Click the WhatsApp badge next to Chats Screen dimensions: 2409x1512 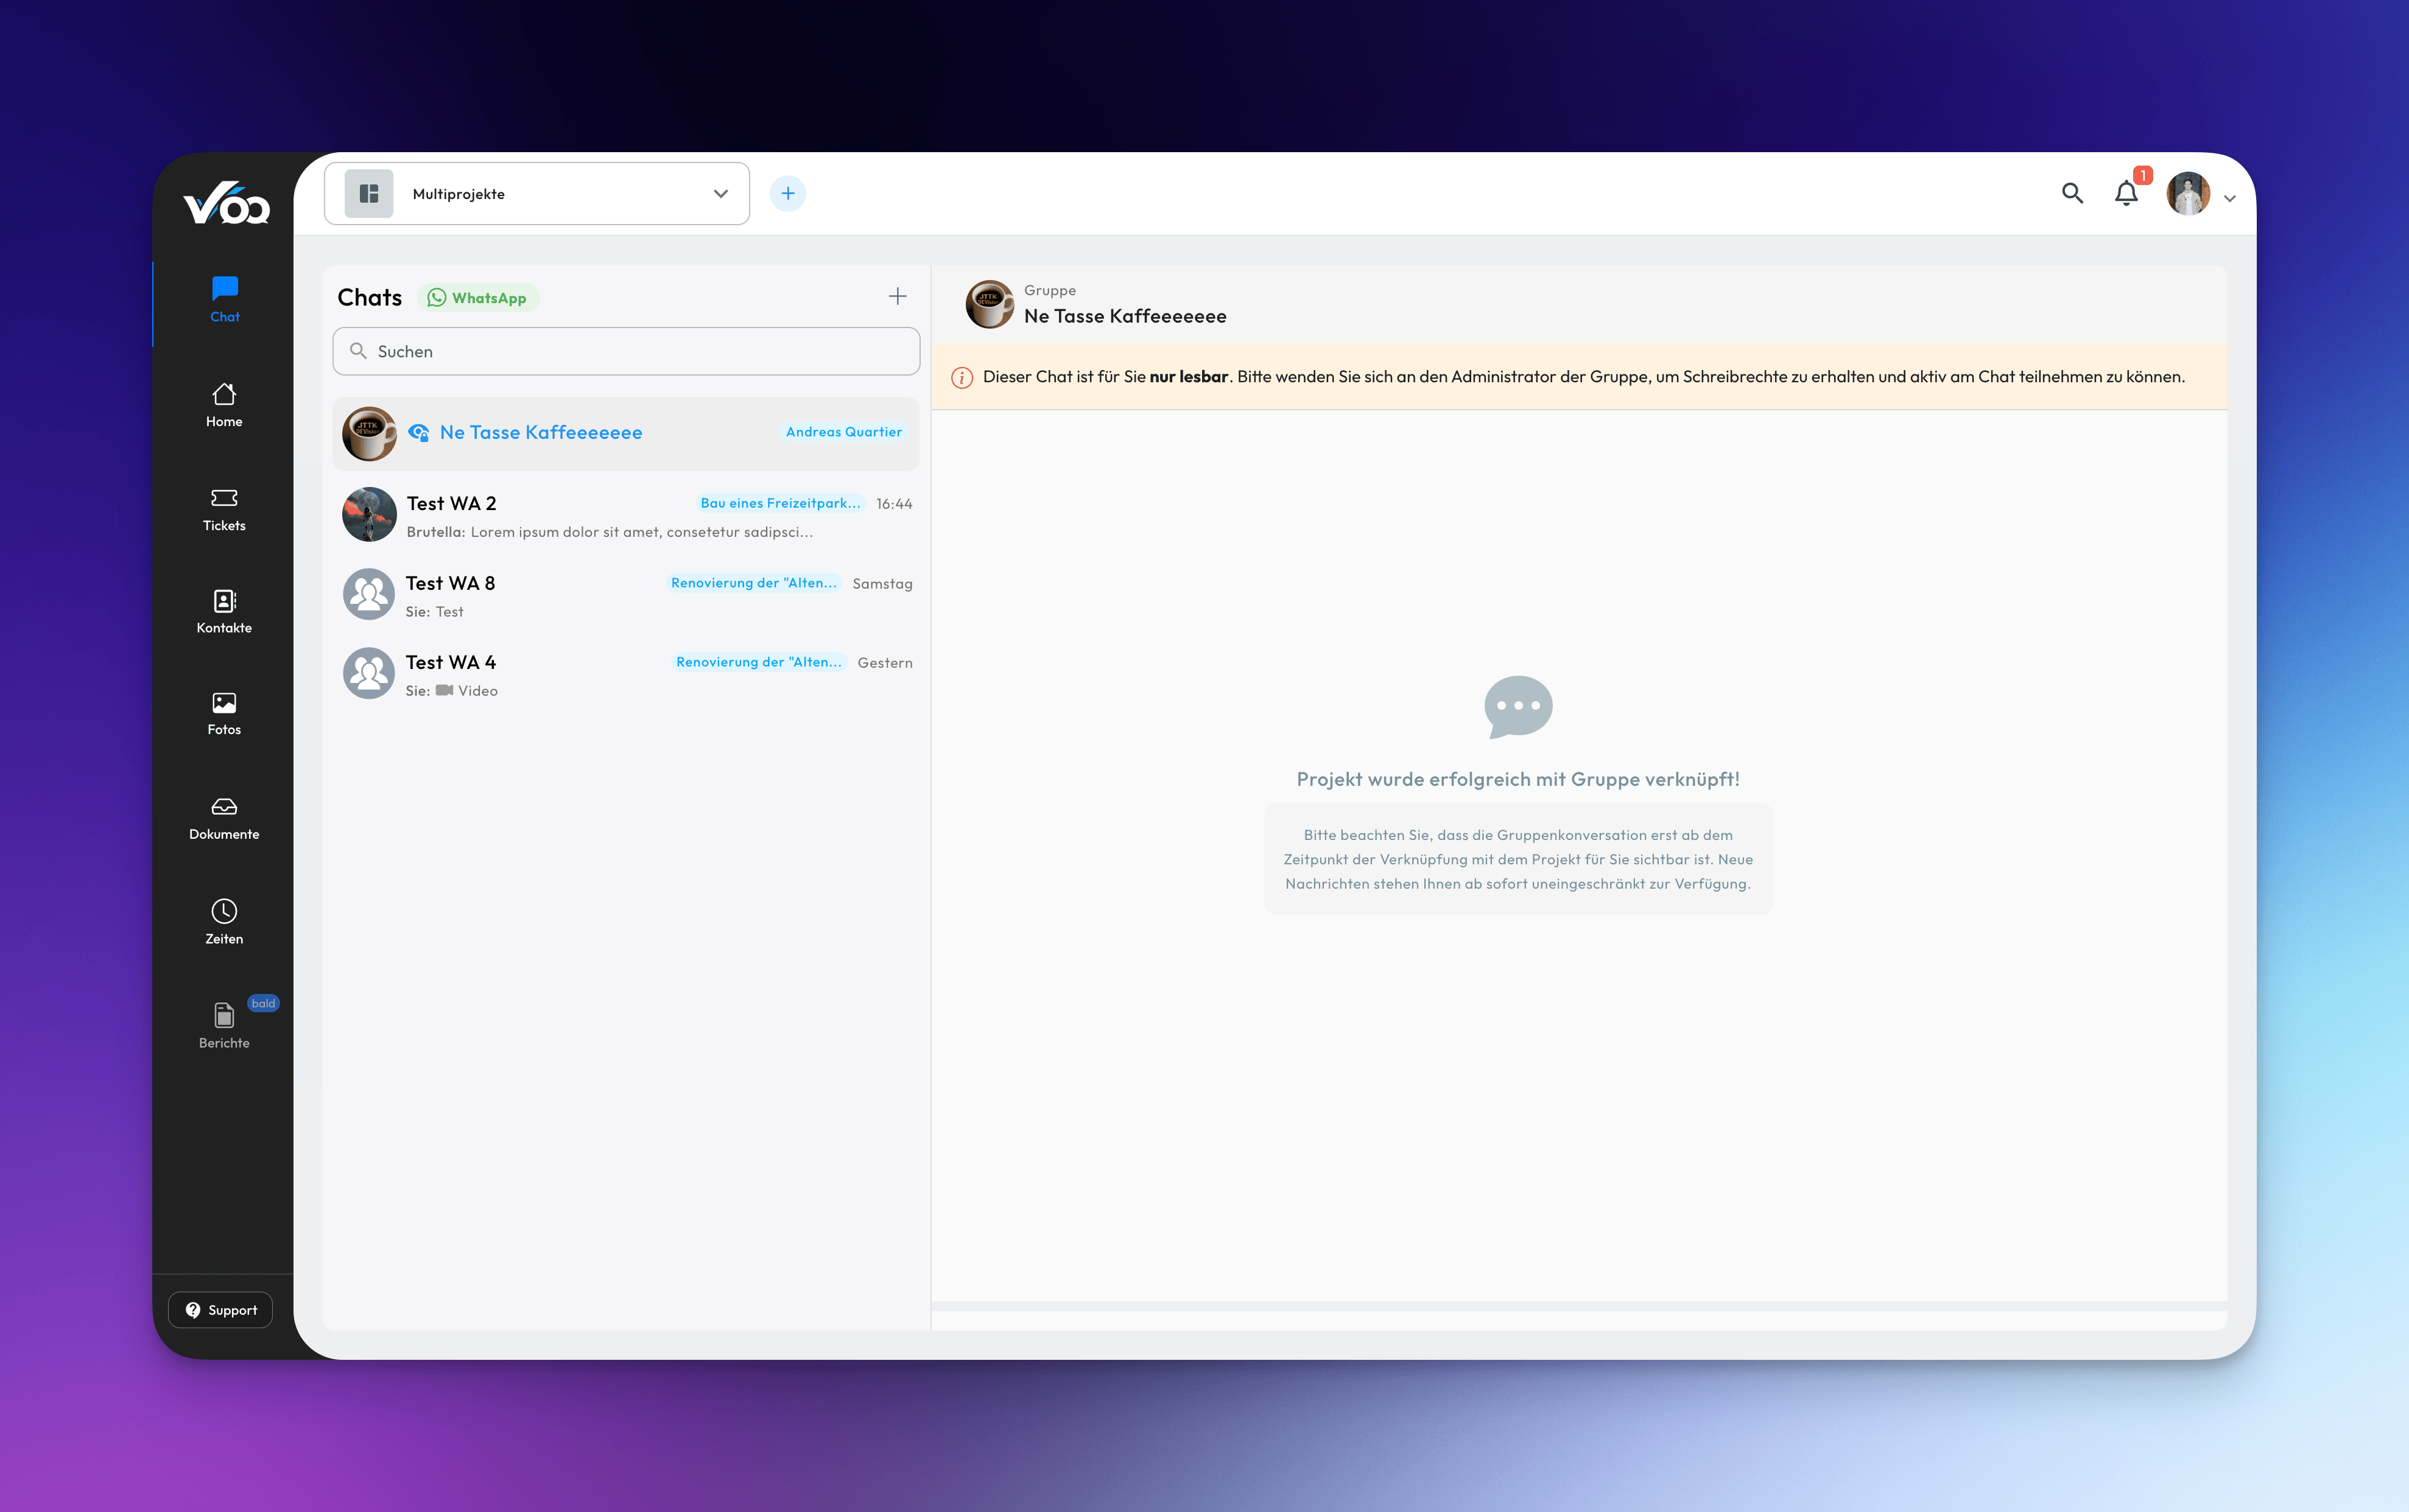tap(478, 297)
